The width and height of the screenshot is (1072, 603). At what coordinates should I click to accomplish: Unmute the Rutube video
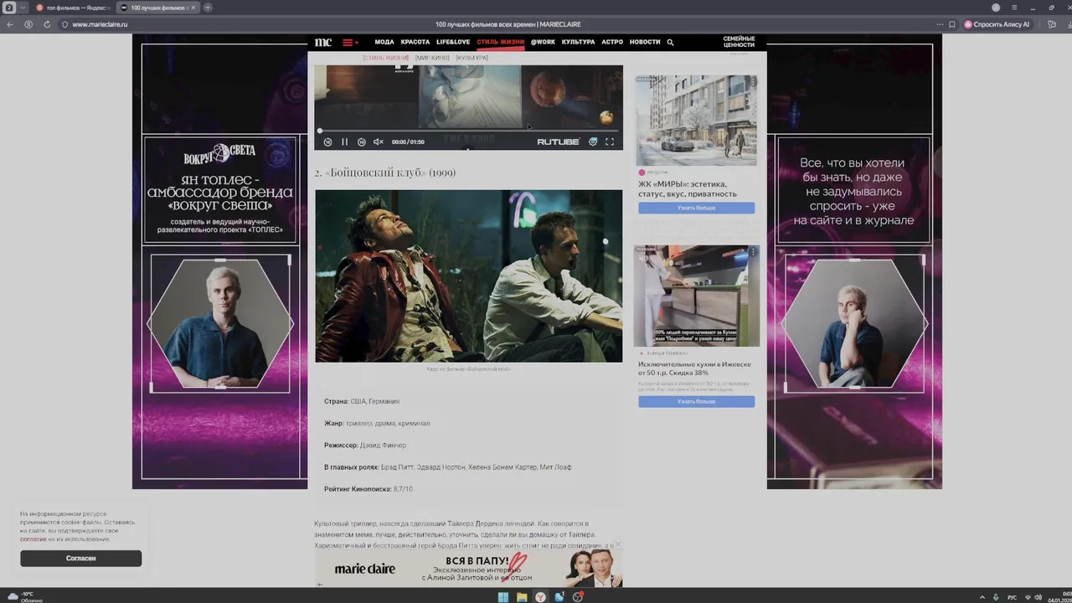point(378,142)
